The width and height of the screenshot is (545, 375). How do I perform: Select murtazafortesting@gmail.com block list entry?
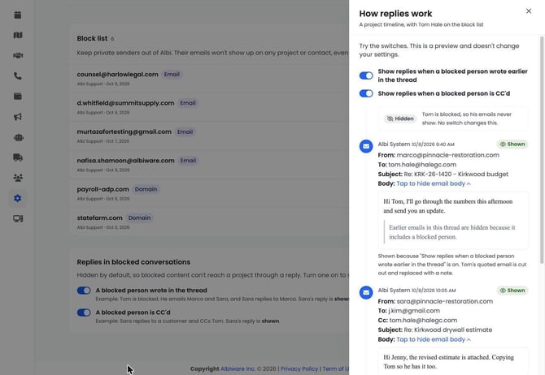coord(124,131)
